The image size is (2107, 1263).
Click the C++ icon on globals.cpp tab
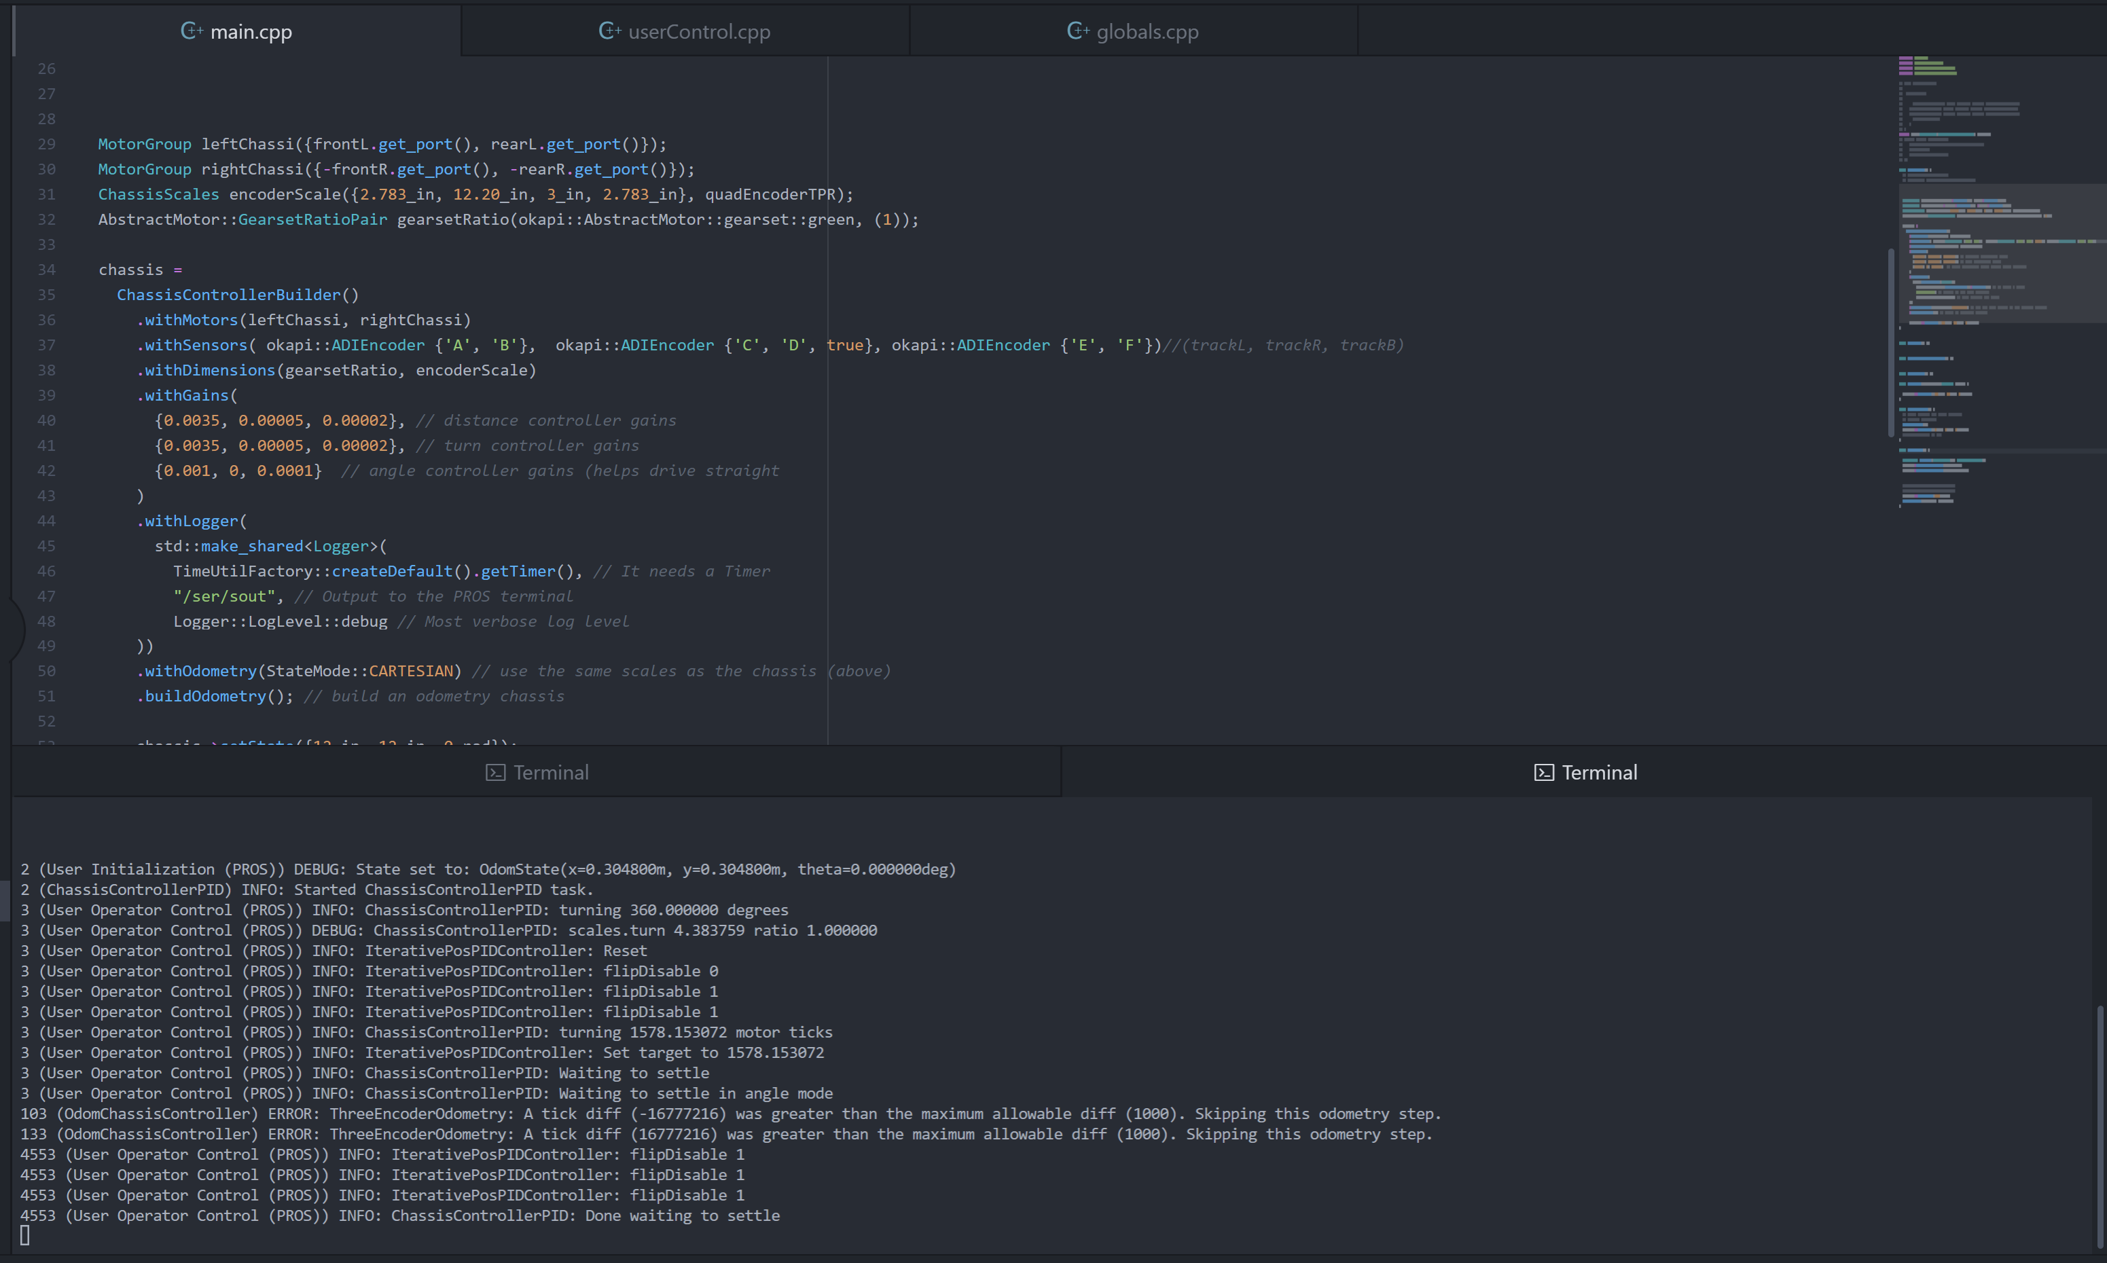click(x=1078, y=31)
